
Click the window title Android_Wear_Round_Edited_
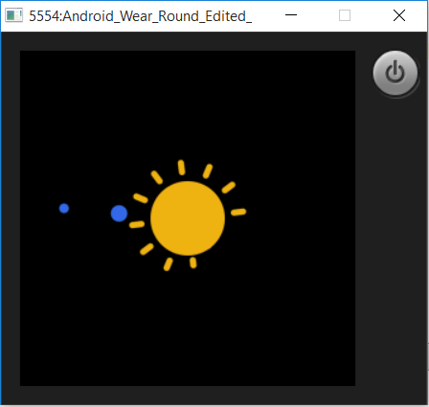tap(140, 16)
